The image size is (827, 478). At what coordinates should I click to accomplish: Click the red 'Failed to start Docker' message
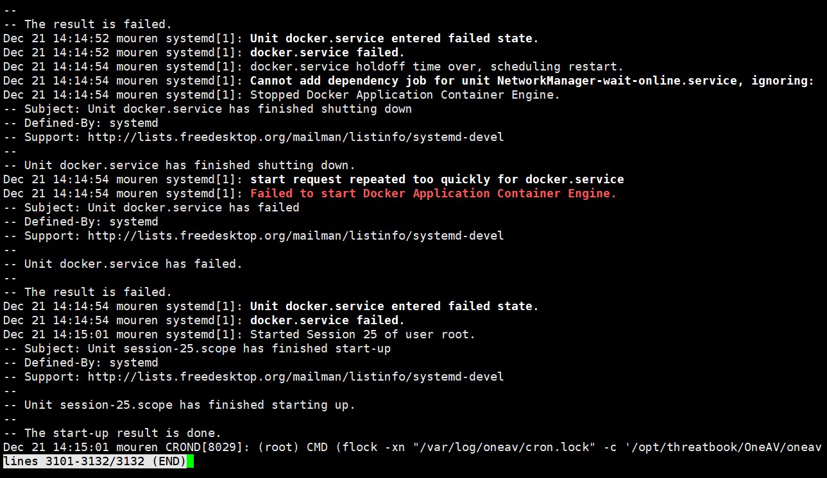[x=433, y=194]
